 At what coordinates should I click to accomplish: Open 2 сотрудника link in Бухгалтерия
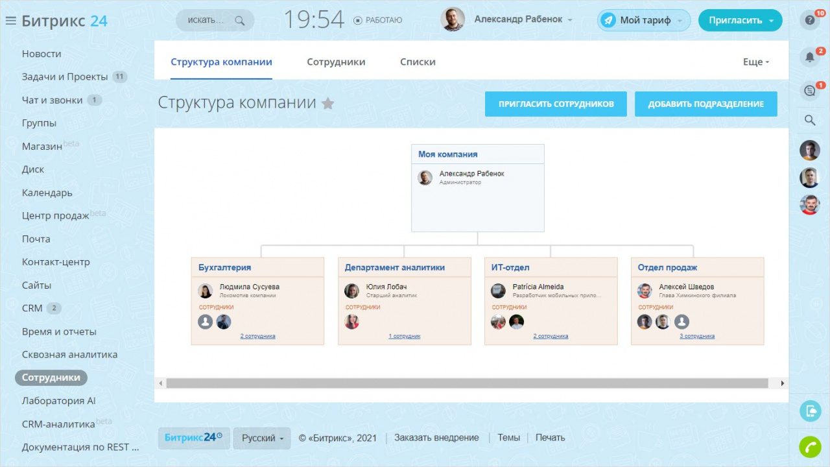[257, 336]
